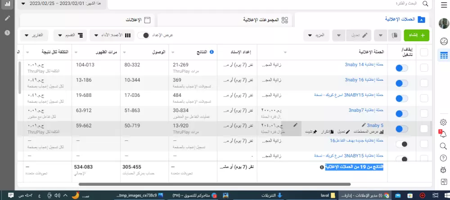
Task: Click the pencil edit icon in left panel
Action: click(x=8, y=18)
